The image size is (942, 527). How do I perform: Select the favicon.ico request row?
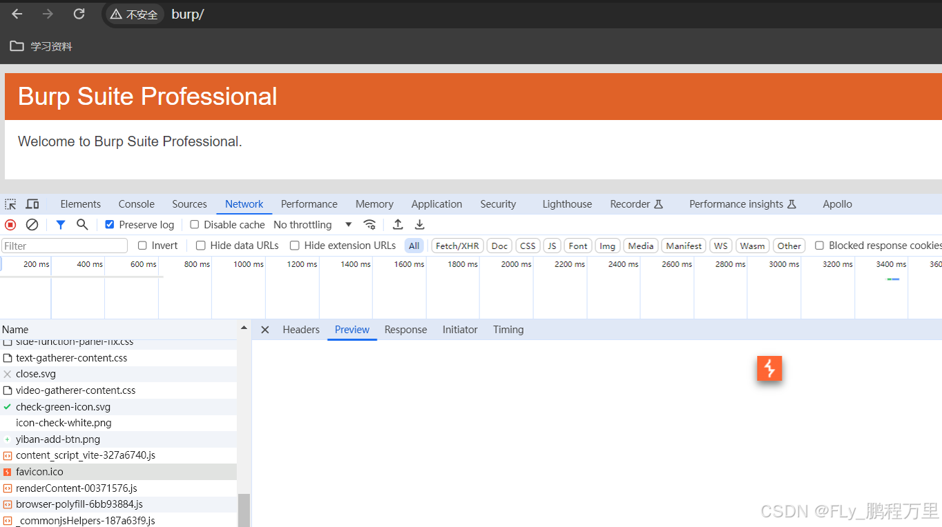coord(118,472)
